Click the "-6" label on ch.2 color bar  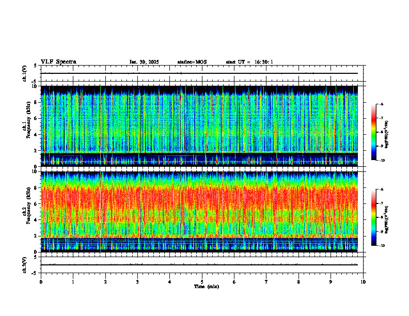381,189
